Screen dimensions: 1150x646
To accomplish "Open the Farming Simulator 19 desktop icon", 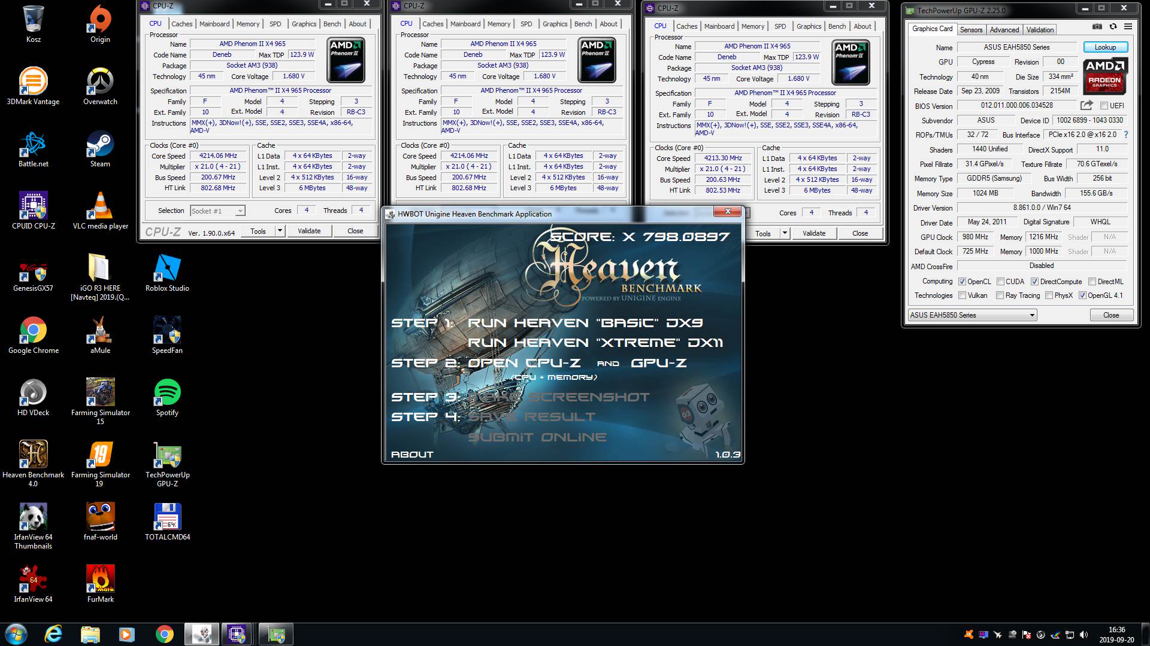I will (x=100, y=464).
